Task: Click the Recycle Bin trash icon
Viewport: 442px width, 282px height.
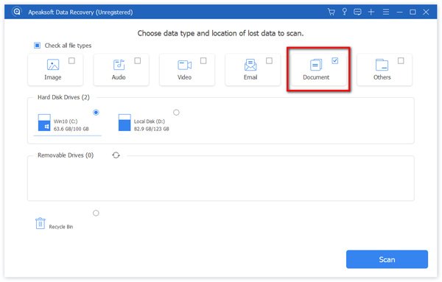Action: coord(41,223)
